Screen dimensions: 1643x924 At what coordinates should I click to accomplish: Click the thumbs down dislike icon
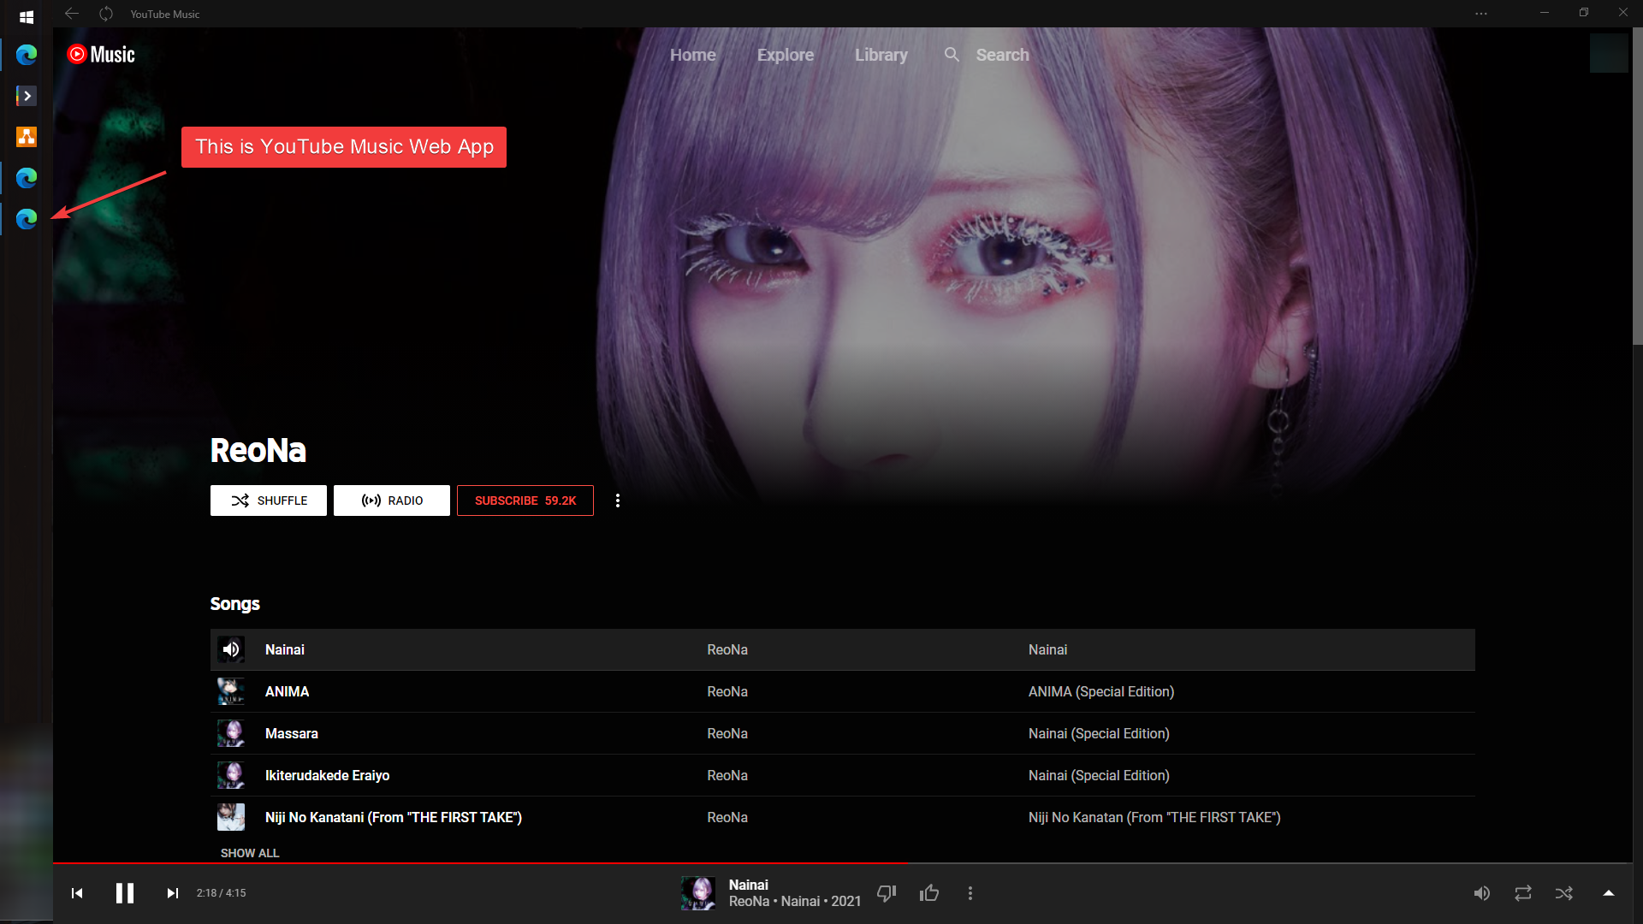tap(887, 893)
